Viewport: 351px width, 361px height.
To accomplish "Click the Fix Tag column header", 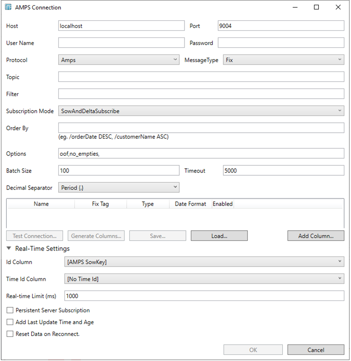I will (100, 204).
